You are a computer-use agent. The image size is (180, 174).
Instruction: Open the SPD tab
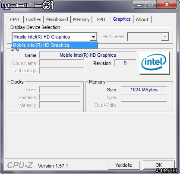[x=101, y=19]
